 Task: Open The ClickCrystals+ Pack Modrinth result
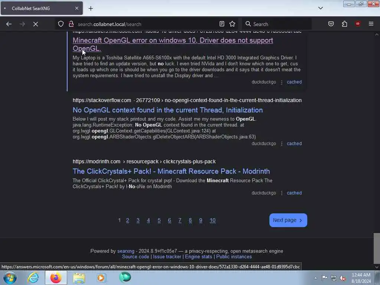(171, 171)
